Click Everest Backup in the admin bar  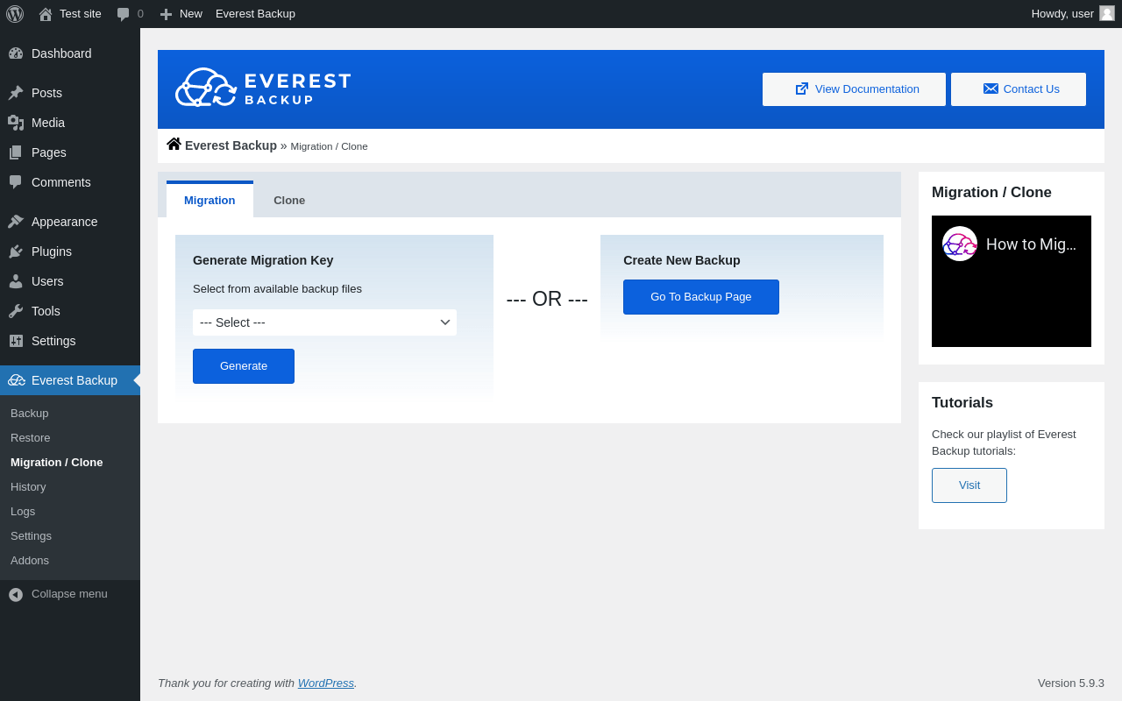click(x=255, y=14)
